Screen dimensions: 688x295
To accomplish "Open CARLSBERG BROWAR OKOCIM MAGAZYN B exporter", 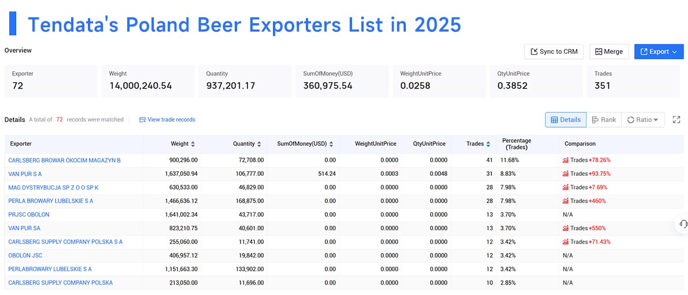I will (65, 160).
